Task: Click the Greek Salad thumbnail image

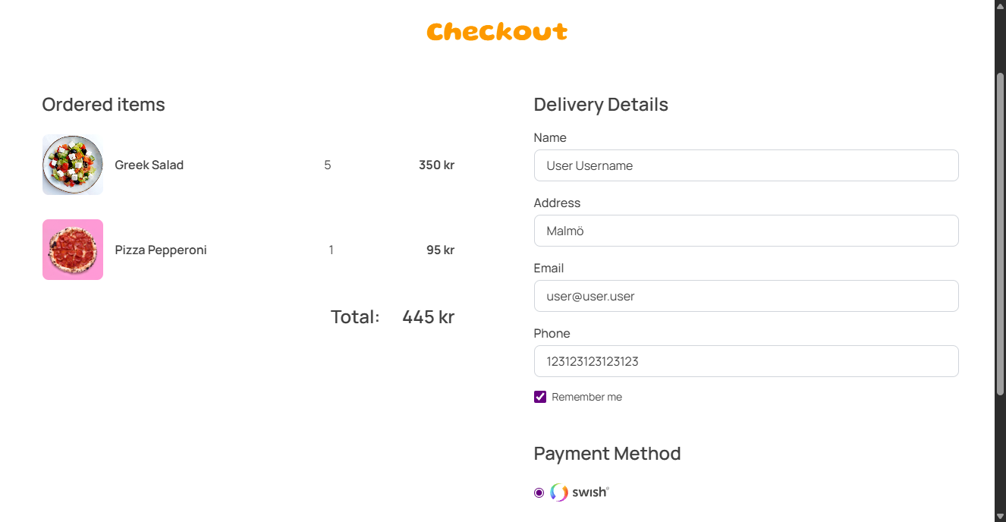Action: click(x=73, y=165)
